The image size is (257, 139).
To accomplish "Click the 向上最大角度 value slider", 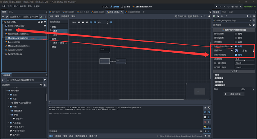I will coord(245,63).
